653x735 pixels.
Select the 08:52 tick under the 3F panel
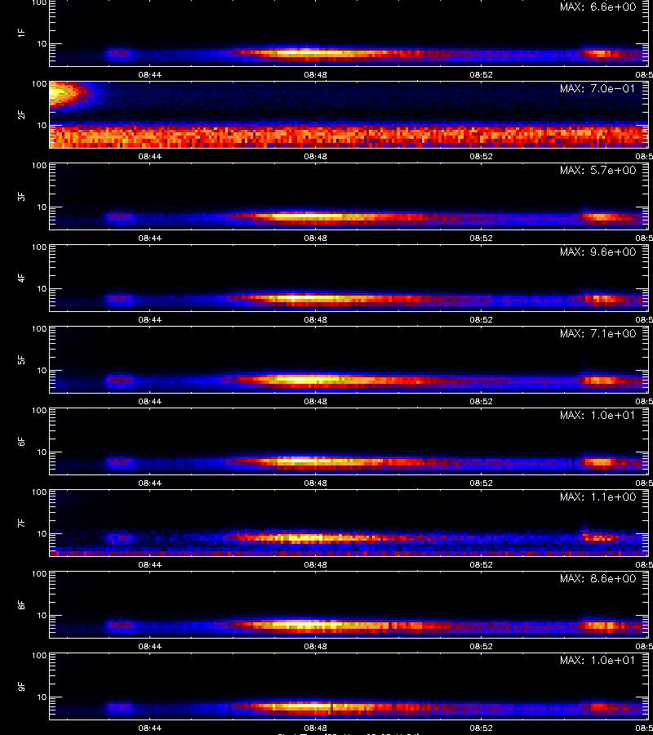coord(481,238)
